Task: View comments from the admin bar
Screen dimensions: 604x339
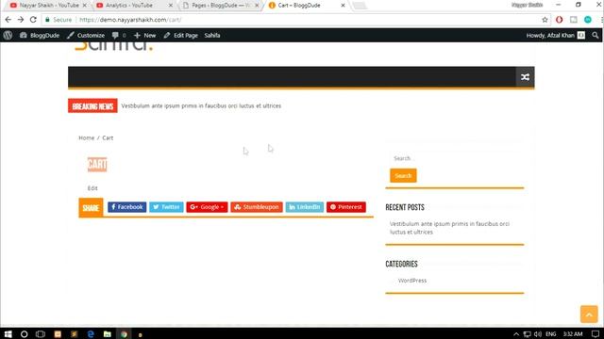Action: [x=119, y=36]
